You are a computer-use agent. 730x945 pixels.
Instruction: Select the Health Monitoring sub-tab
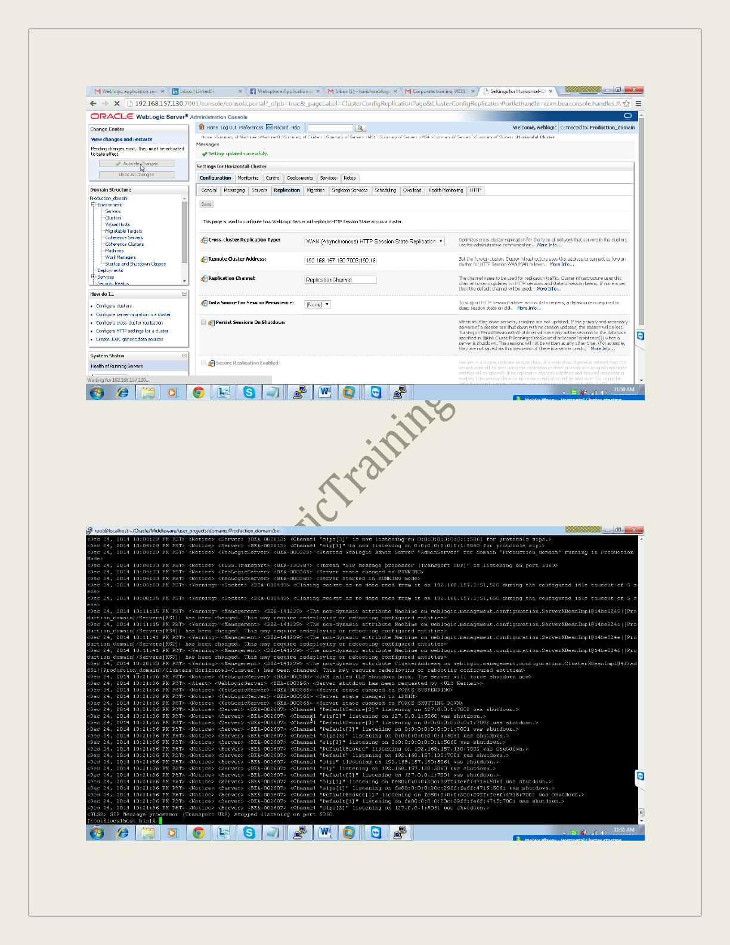click(446, 190)
